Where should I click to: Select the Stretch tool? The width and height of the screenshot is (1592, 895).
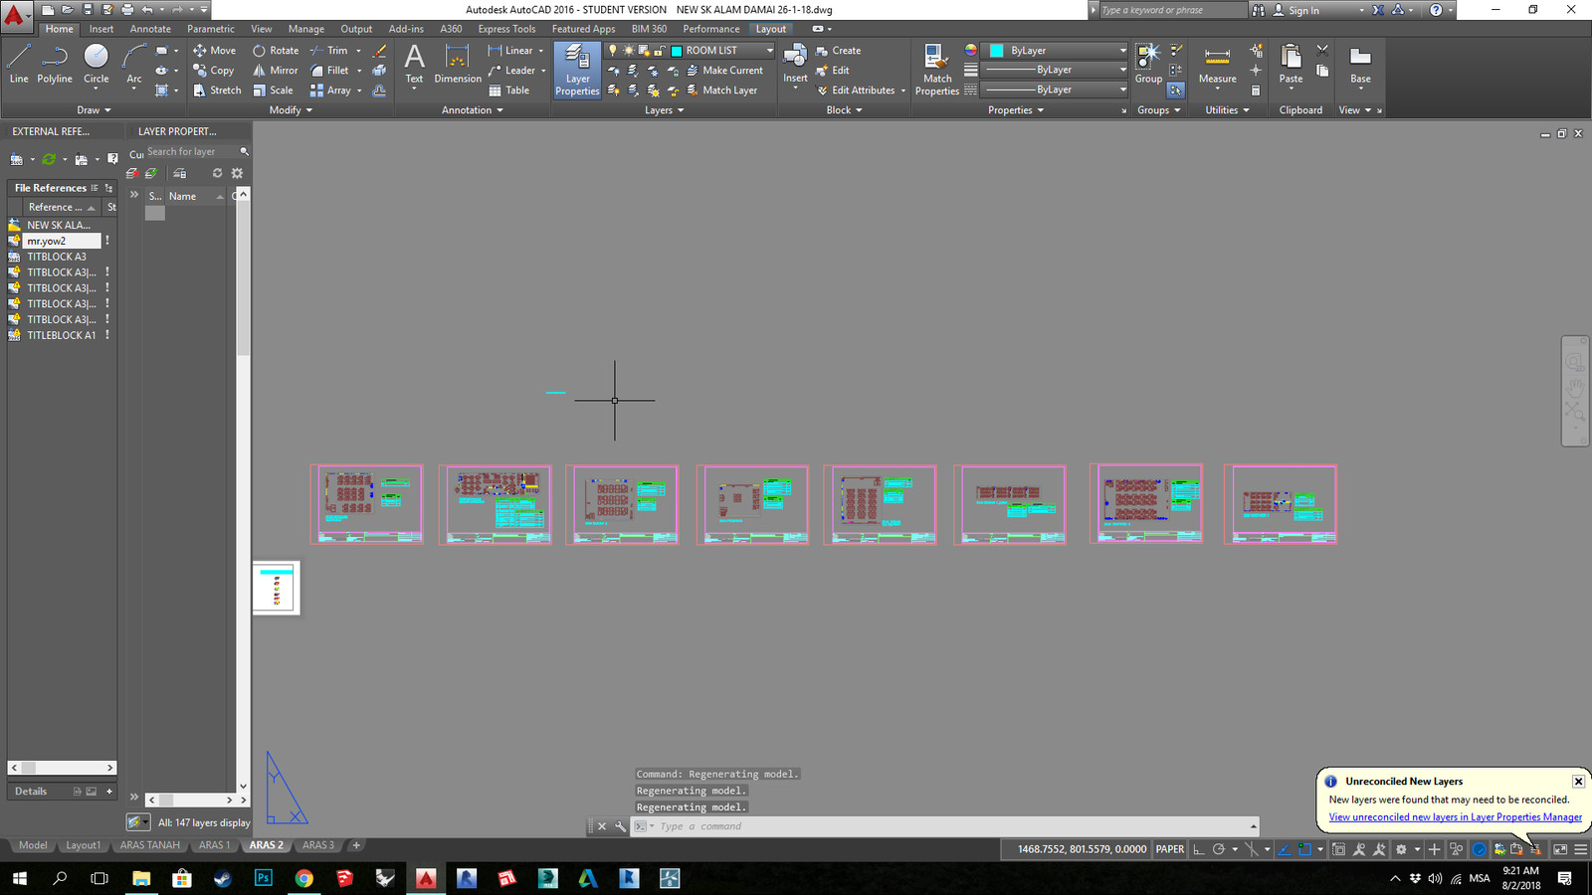217,90
